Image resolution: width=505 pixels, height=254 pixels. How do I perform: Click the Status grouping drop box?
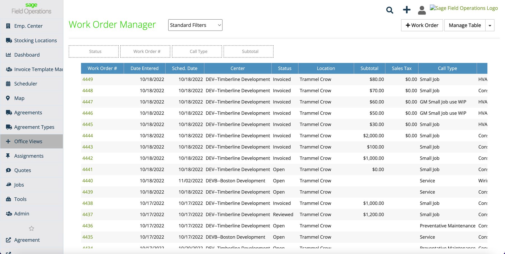[94, 52]
